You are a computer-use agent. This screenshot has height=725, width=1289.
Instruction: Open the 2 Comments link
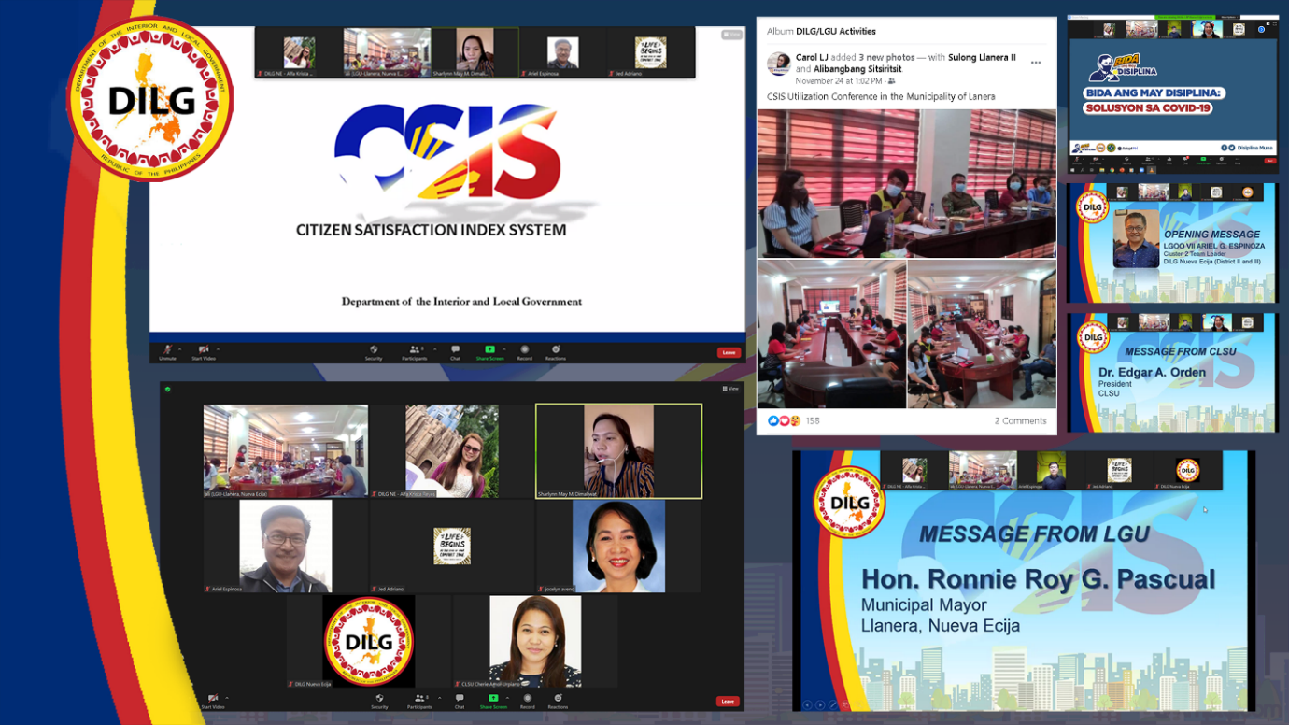click(x=1020, y=421)
